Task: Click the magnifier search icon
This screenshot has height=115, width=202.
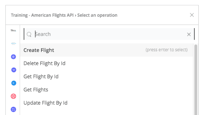Action: point(29,34)
